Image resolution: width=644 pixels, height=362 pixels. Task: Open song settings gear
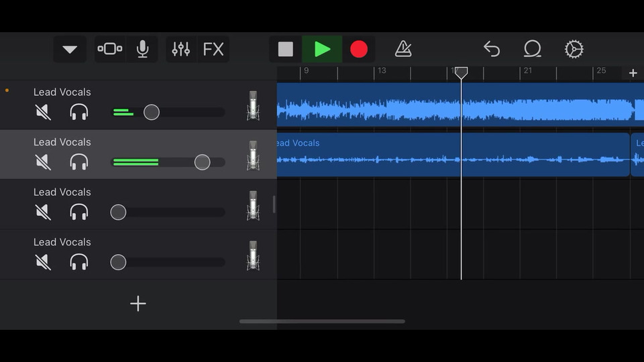click(x=574, y=49)
